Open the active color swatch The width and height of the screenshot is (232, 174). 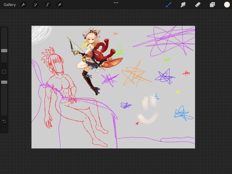(x=227, y=4)
